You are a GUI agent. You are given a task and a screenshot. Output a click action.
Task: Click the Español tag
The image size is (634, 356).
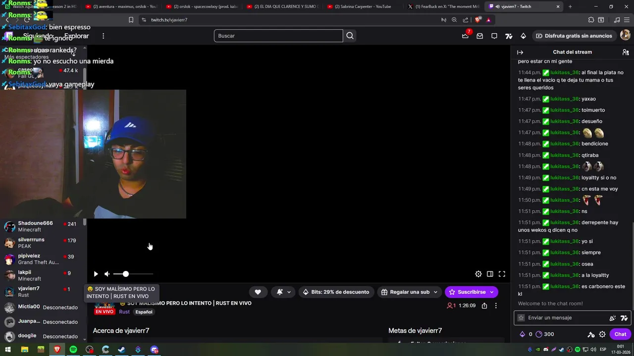[x=144, y=312]
